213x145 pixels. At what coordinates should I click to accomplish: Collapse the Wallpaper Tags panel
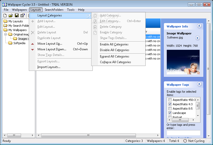click(199, 84)
